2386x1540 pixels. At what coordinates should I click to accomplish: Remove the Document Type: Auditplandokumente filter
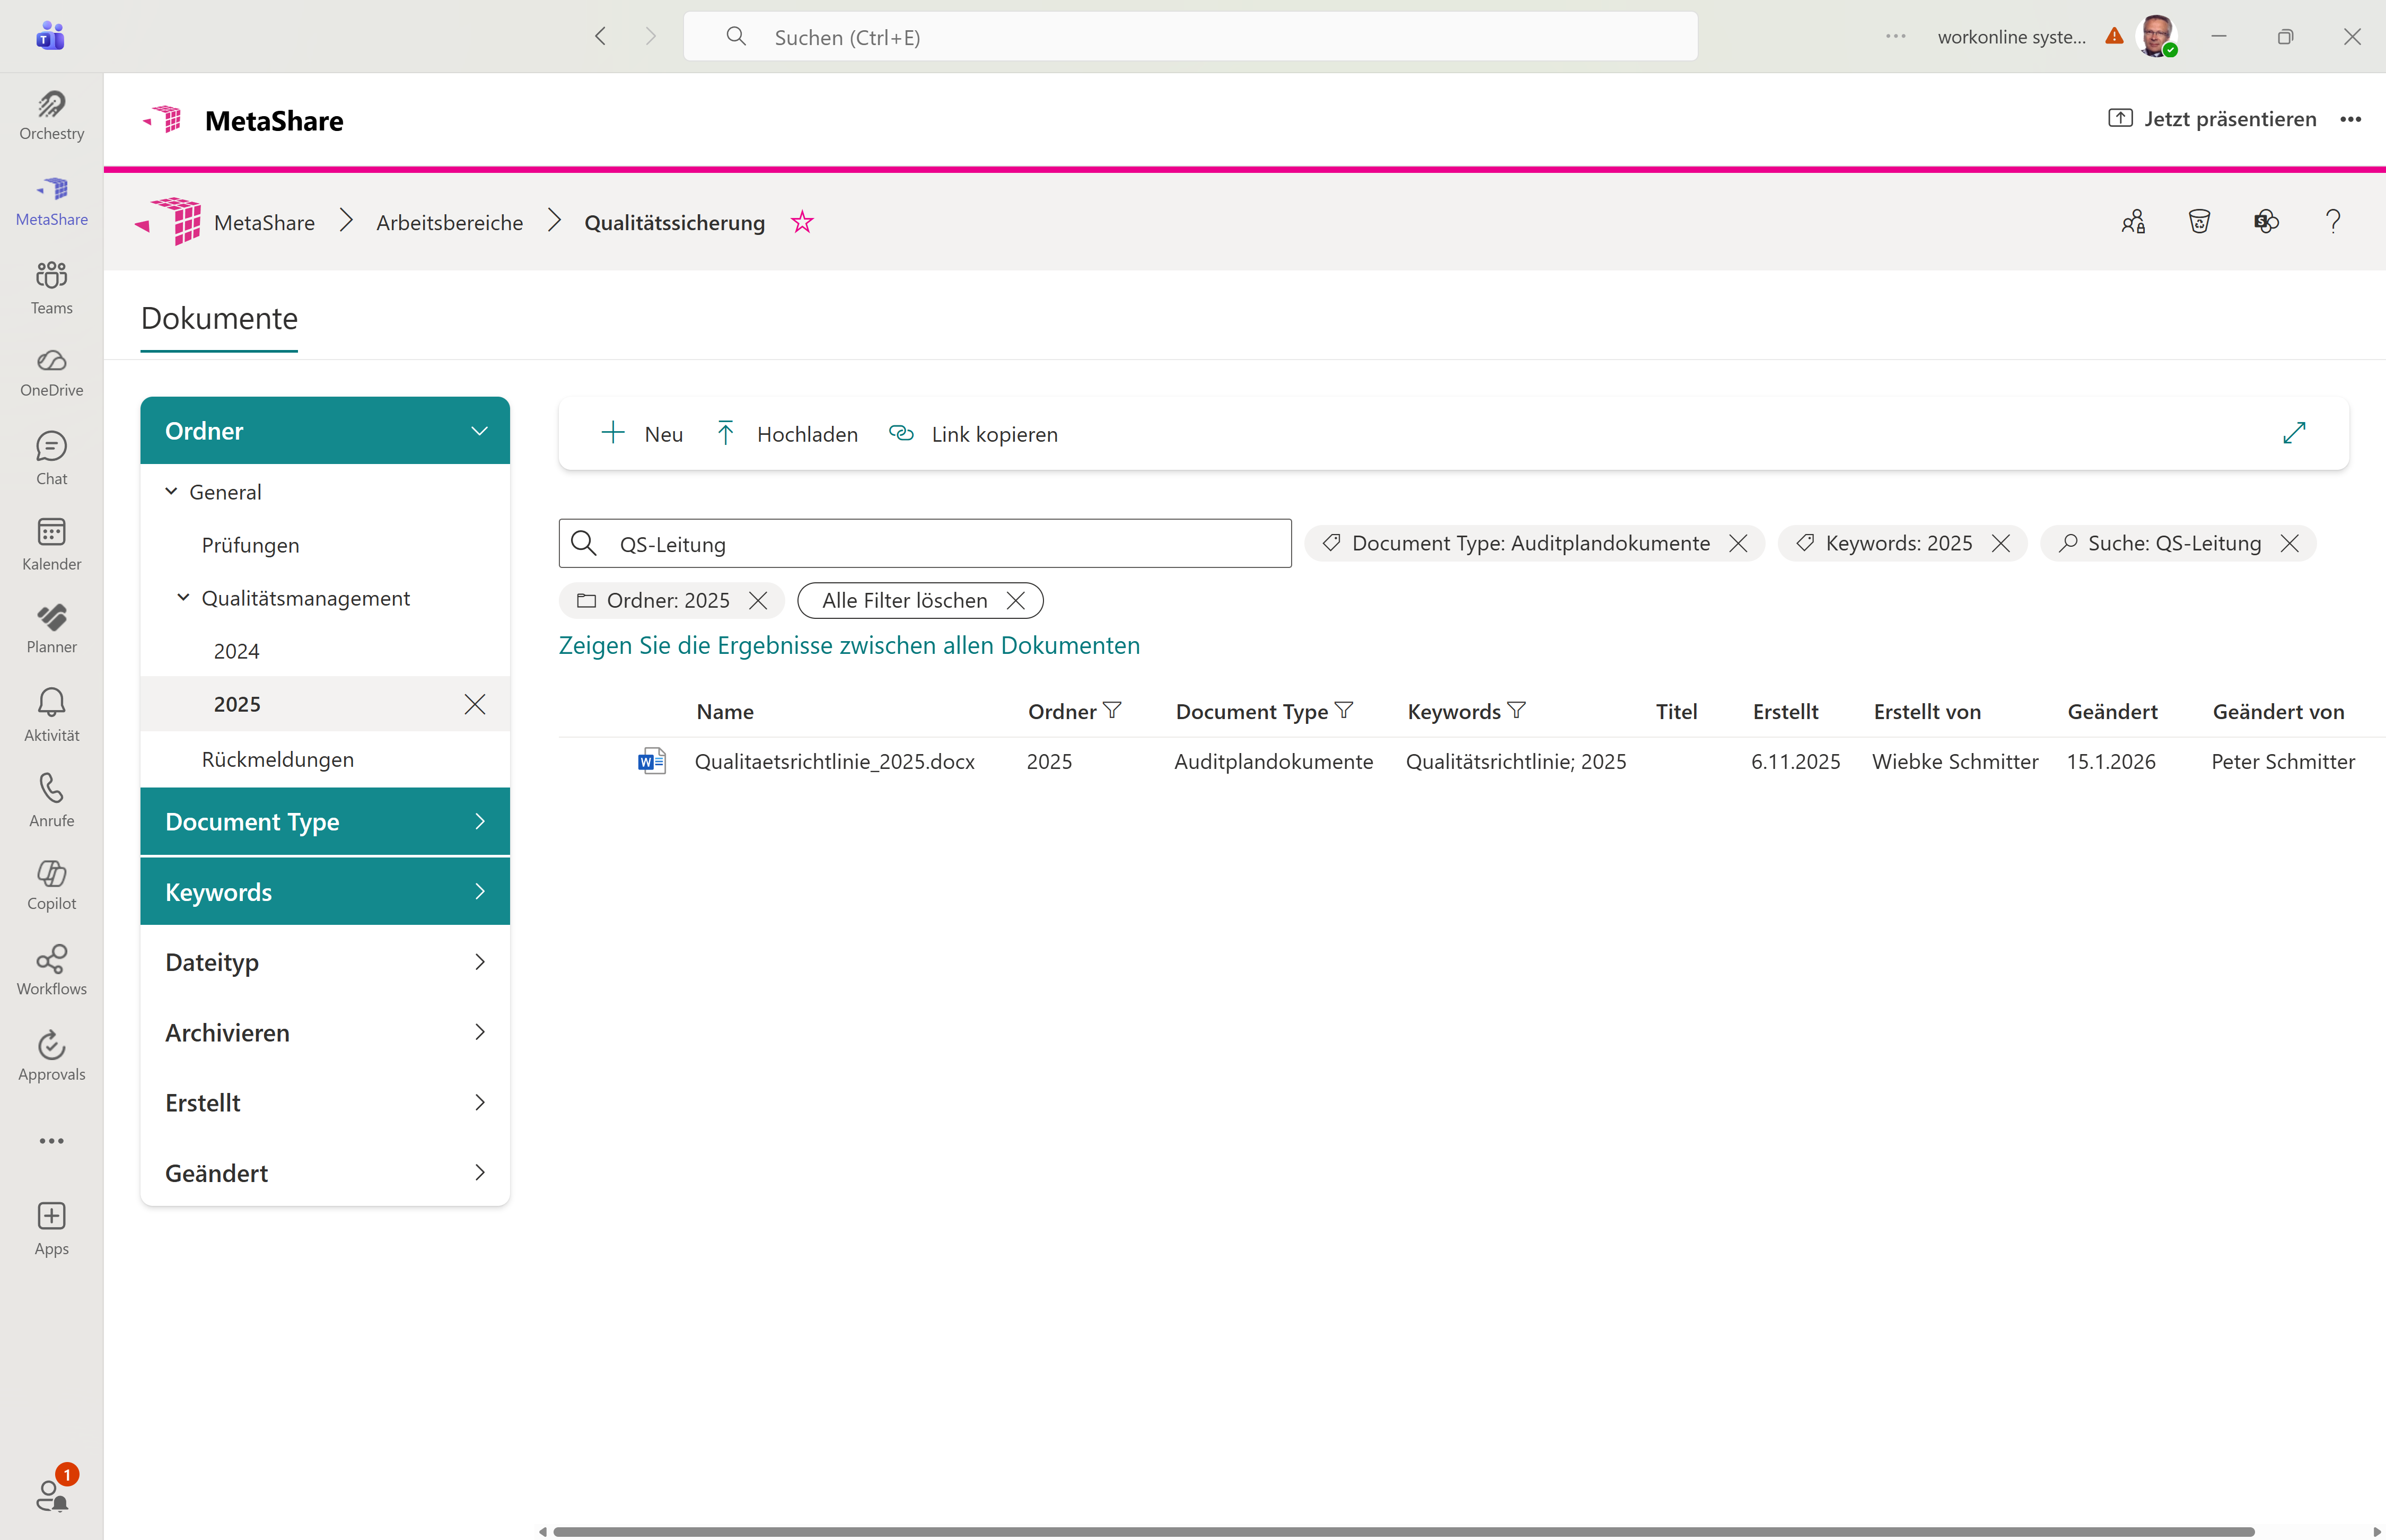click(1738, 543)
